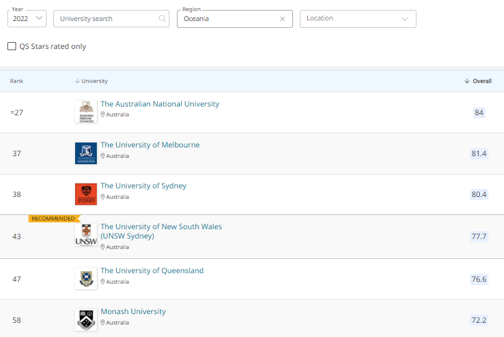The width and height of the screenshot is (504, 337).
Task: Click the Recommended badge on UNSW row
Action: pyautogui.click(x=54, y=219)
